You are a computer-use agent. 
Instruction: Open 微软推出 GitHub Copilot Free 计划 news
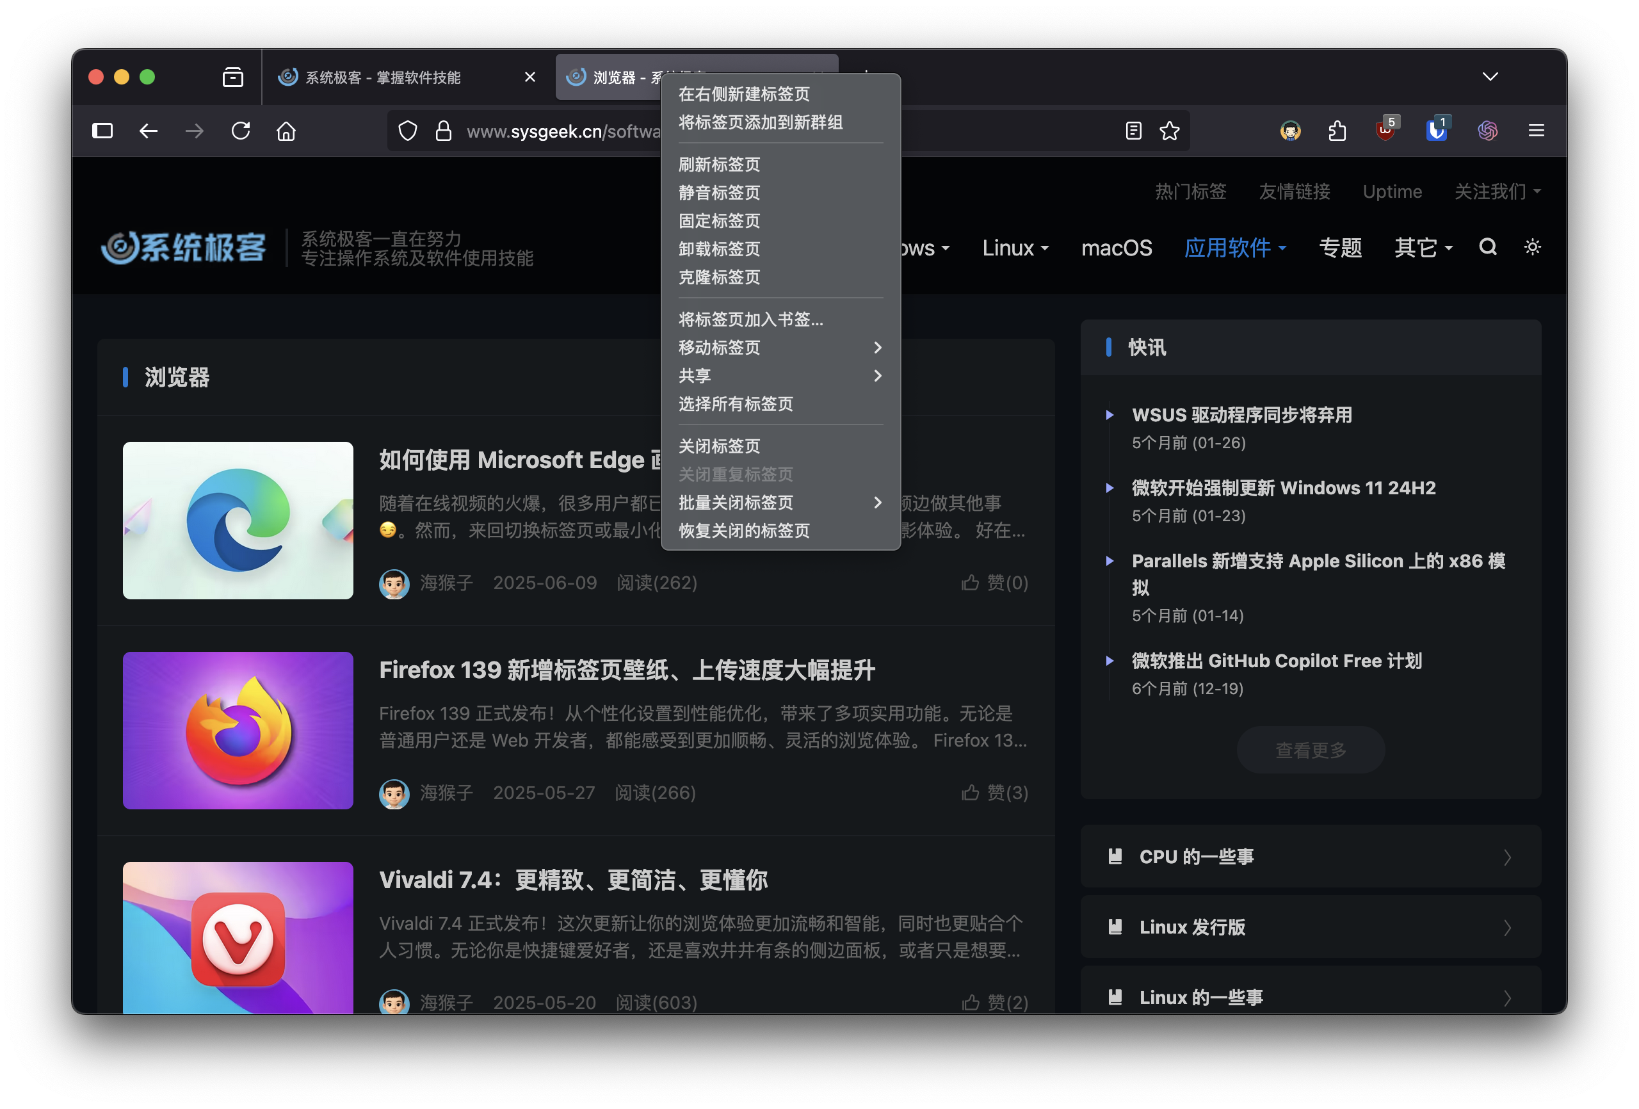(1277, 661)
